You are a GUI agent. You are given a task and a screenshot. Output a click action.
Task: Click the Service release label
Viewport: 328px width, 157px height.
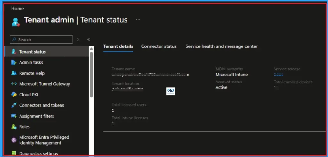[287, 69]
